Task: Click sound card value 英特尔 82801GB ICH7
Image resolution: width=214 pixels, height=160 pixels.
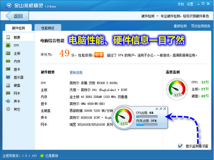Action: click(x=90, y=118)
